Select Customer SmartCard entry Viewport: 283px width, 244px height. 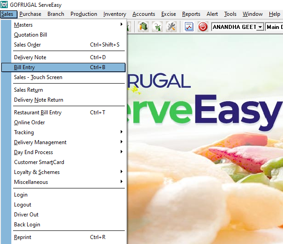63,162
